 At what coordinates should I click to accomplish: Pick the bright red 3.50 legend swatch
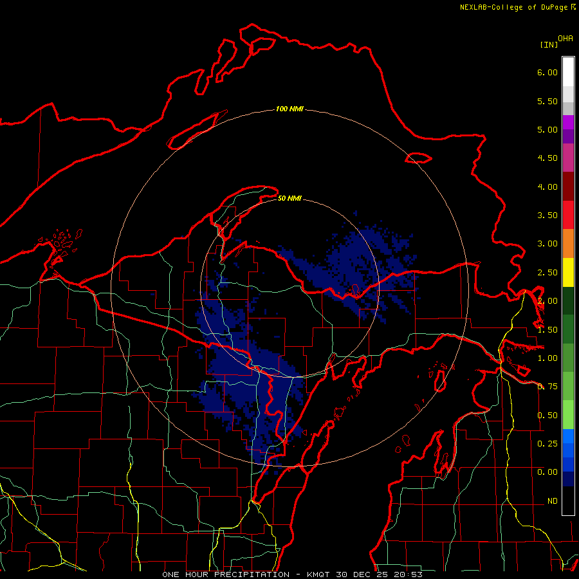point(568,215)
